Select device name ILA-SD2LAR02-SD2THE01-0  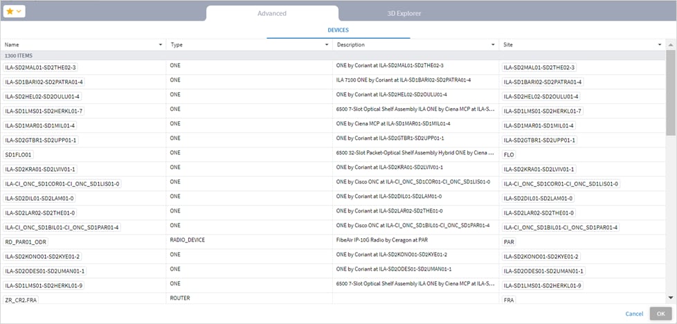[x=40, y=213]
